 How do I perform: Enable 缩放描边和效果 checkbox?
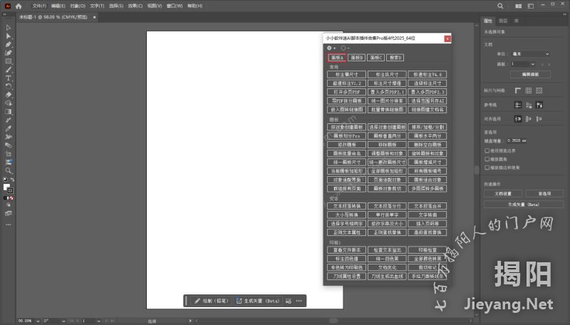pyautogui.click(x=487, y=167)
